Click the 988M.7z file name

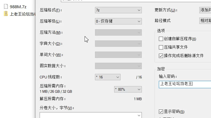pos(18,7)
